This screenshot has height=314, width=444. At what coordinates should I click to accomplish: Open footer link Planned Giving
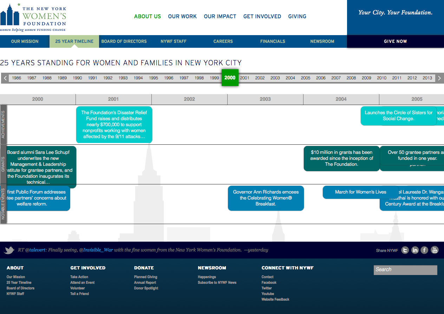(146, 277)
